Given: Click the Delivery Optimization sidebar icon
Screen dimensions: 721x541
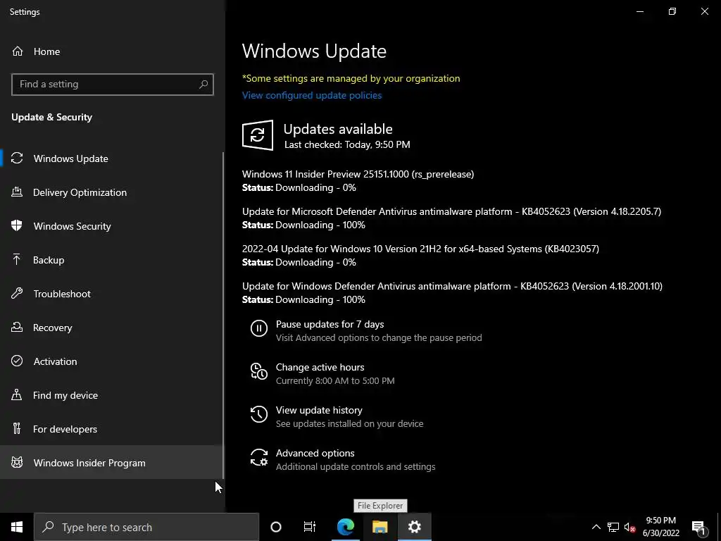Looking at the screenshot, I should pos(17,192).
